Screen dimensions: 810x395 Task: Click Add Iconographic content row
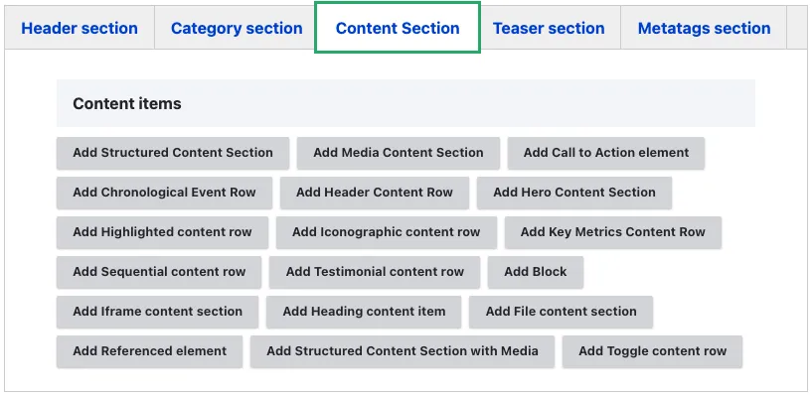pos(387,232)
